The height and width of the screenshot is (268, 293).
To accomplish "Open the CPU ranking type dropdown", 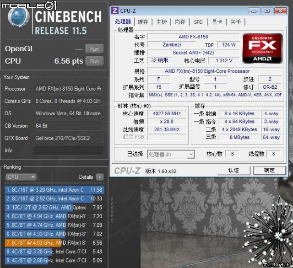I will (x=21, y=177).
